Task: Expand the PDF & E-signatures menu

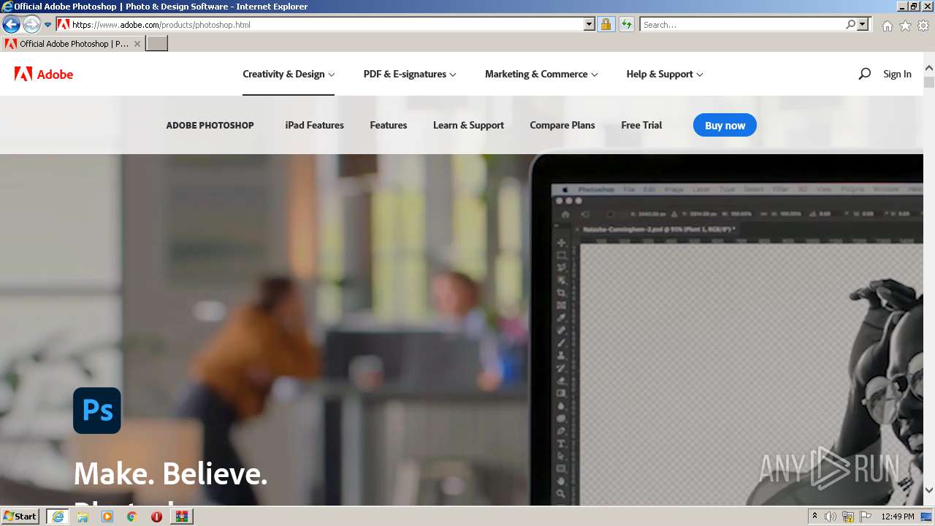Action: pos(410,74)
